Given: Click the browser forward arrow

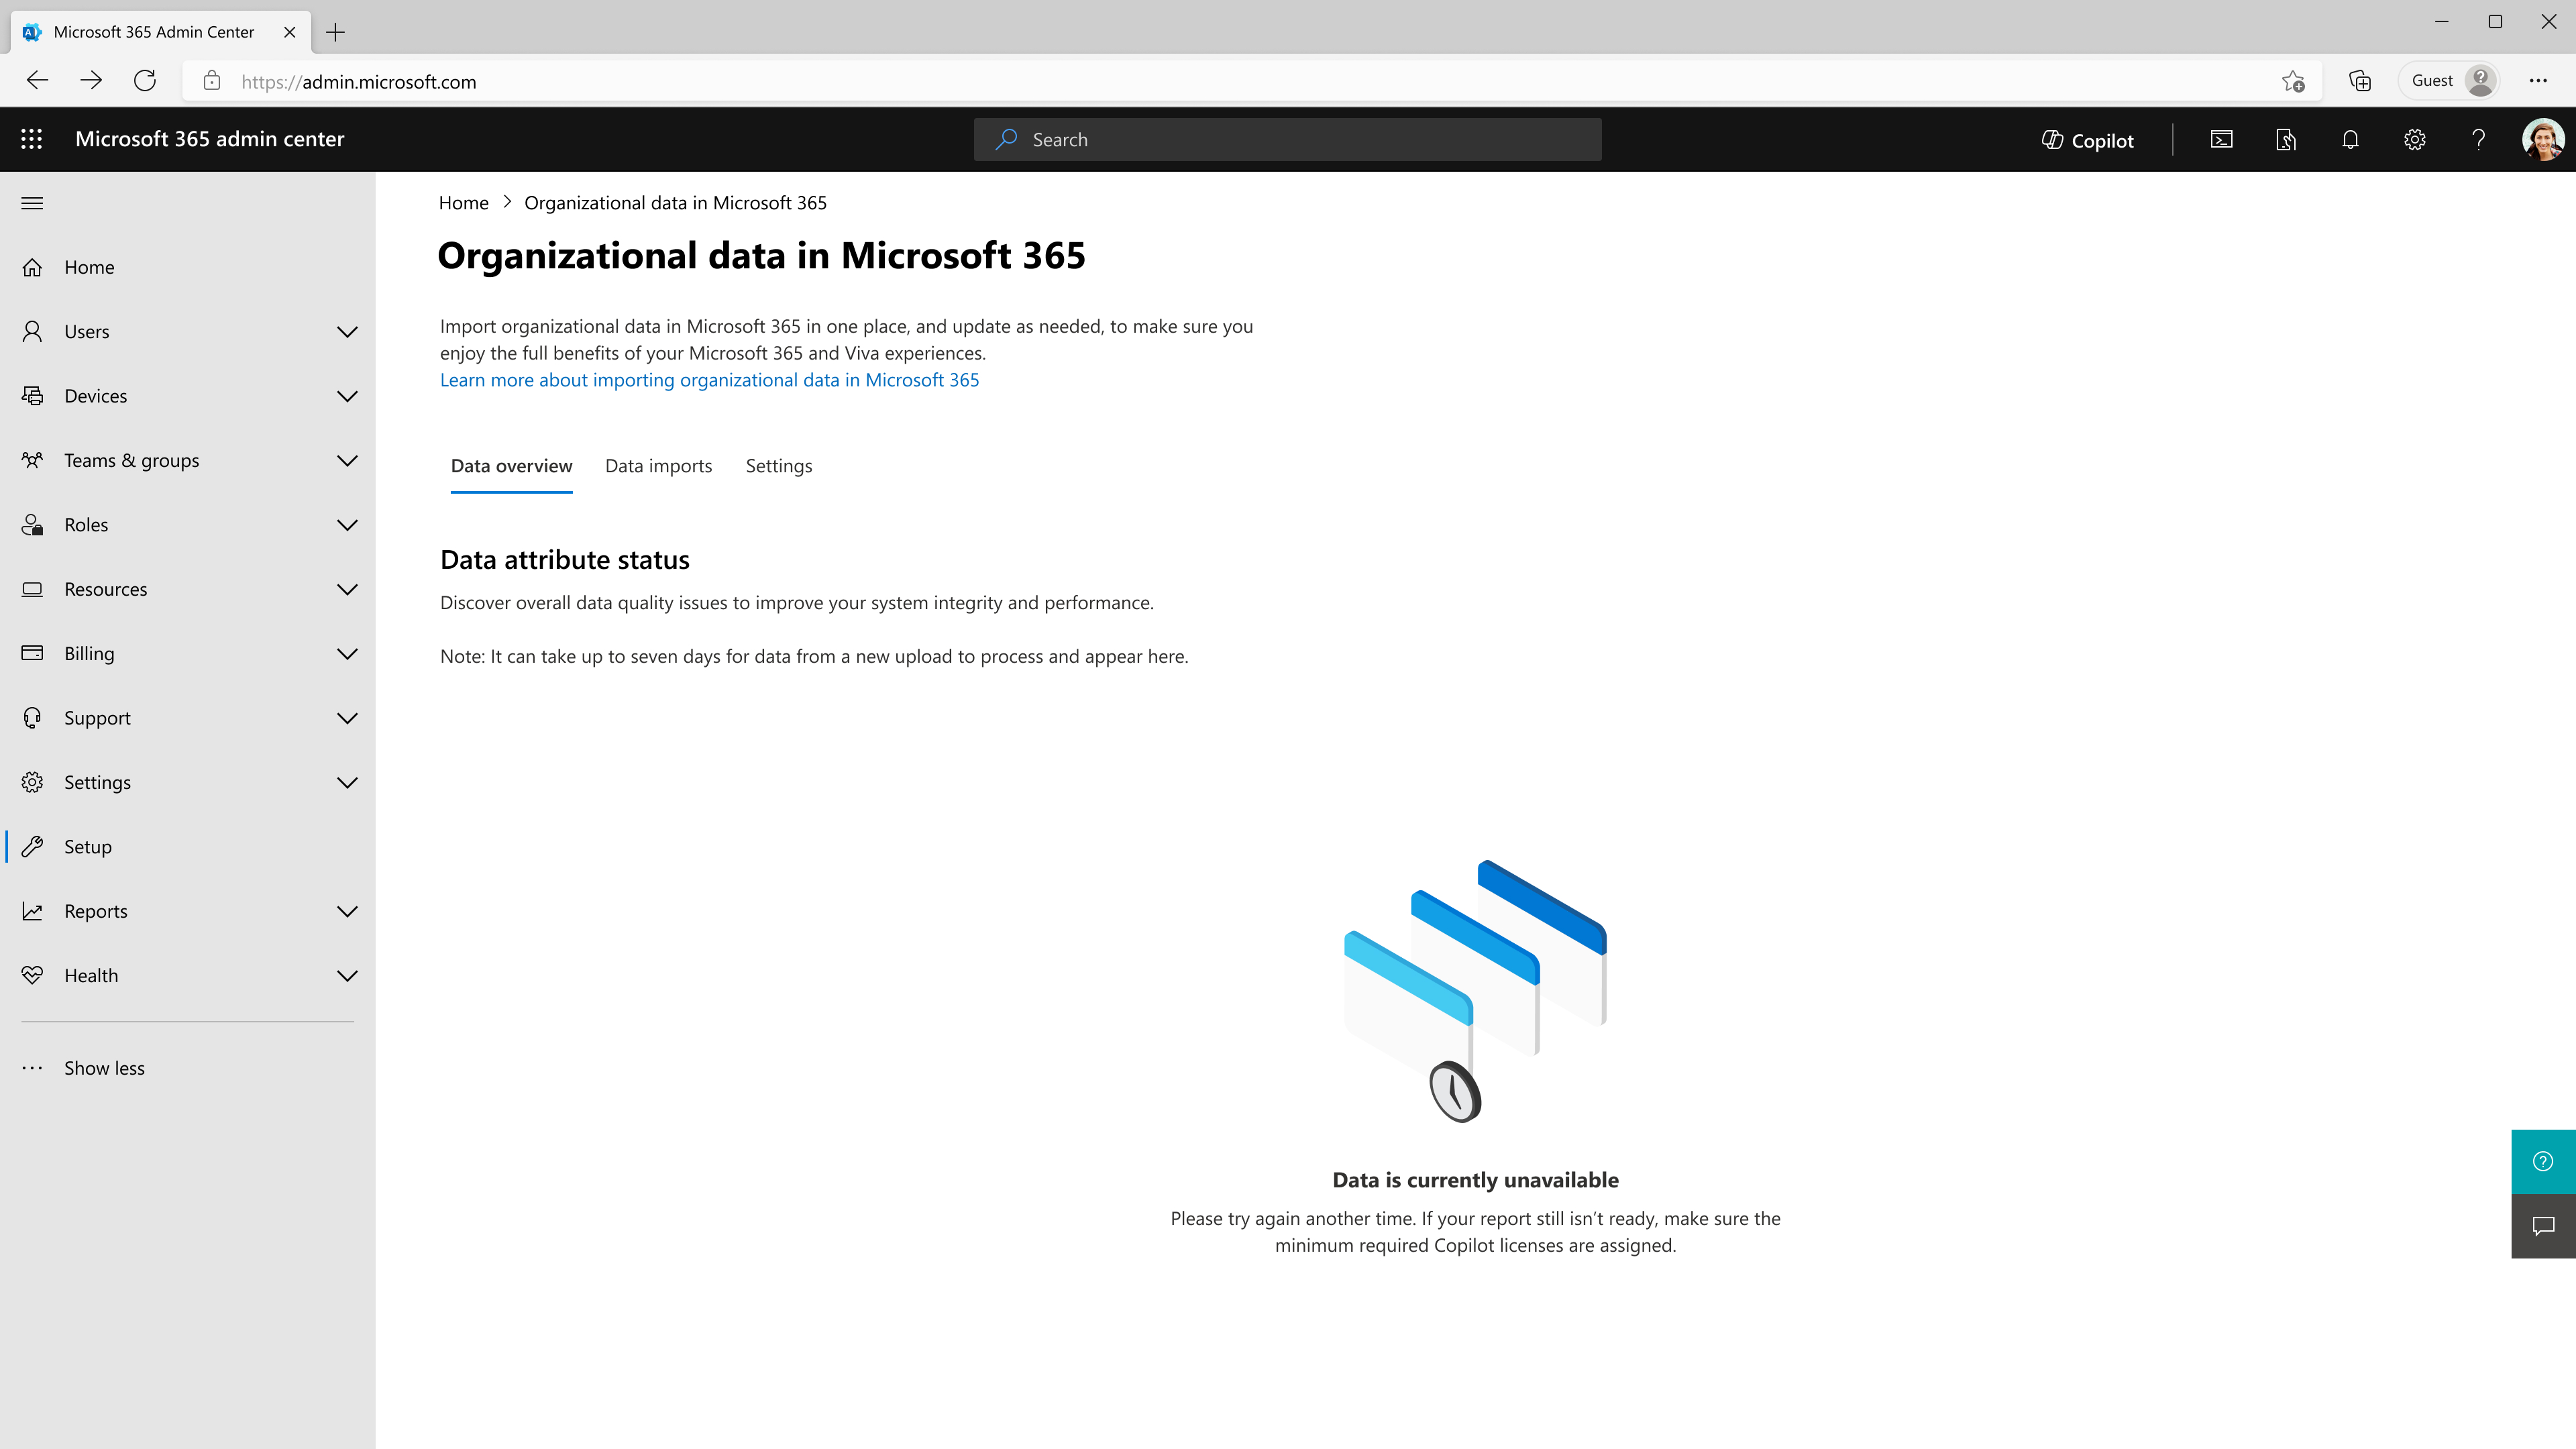Looking at the screenshot, I should (x=91, y=81).
